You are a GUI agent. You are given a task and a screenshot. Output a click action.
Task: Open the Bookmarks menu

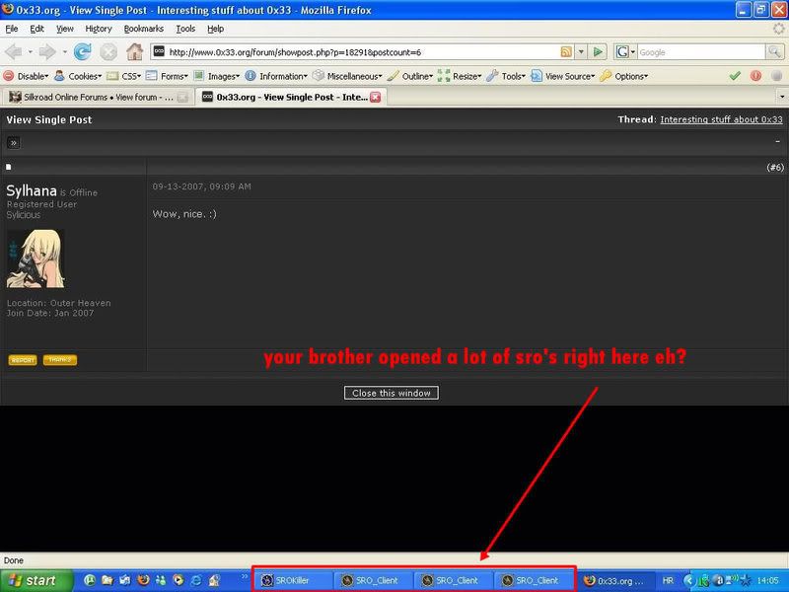click(x=143, y=29)
